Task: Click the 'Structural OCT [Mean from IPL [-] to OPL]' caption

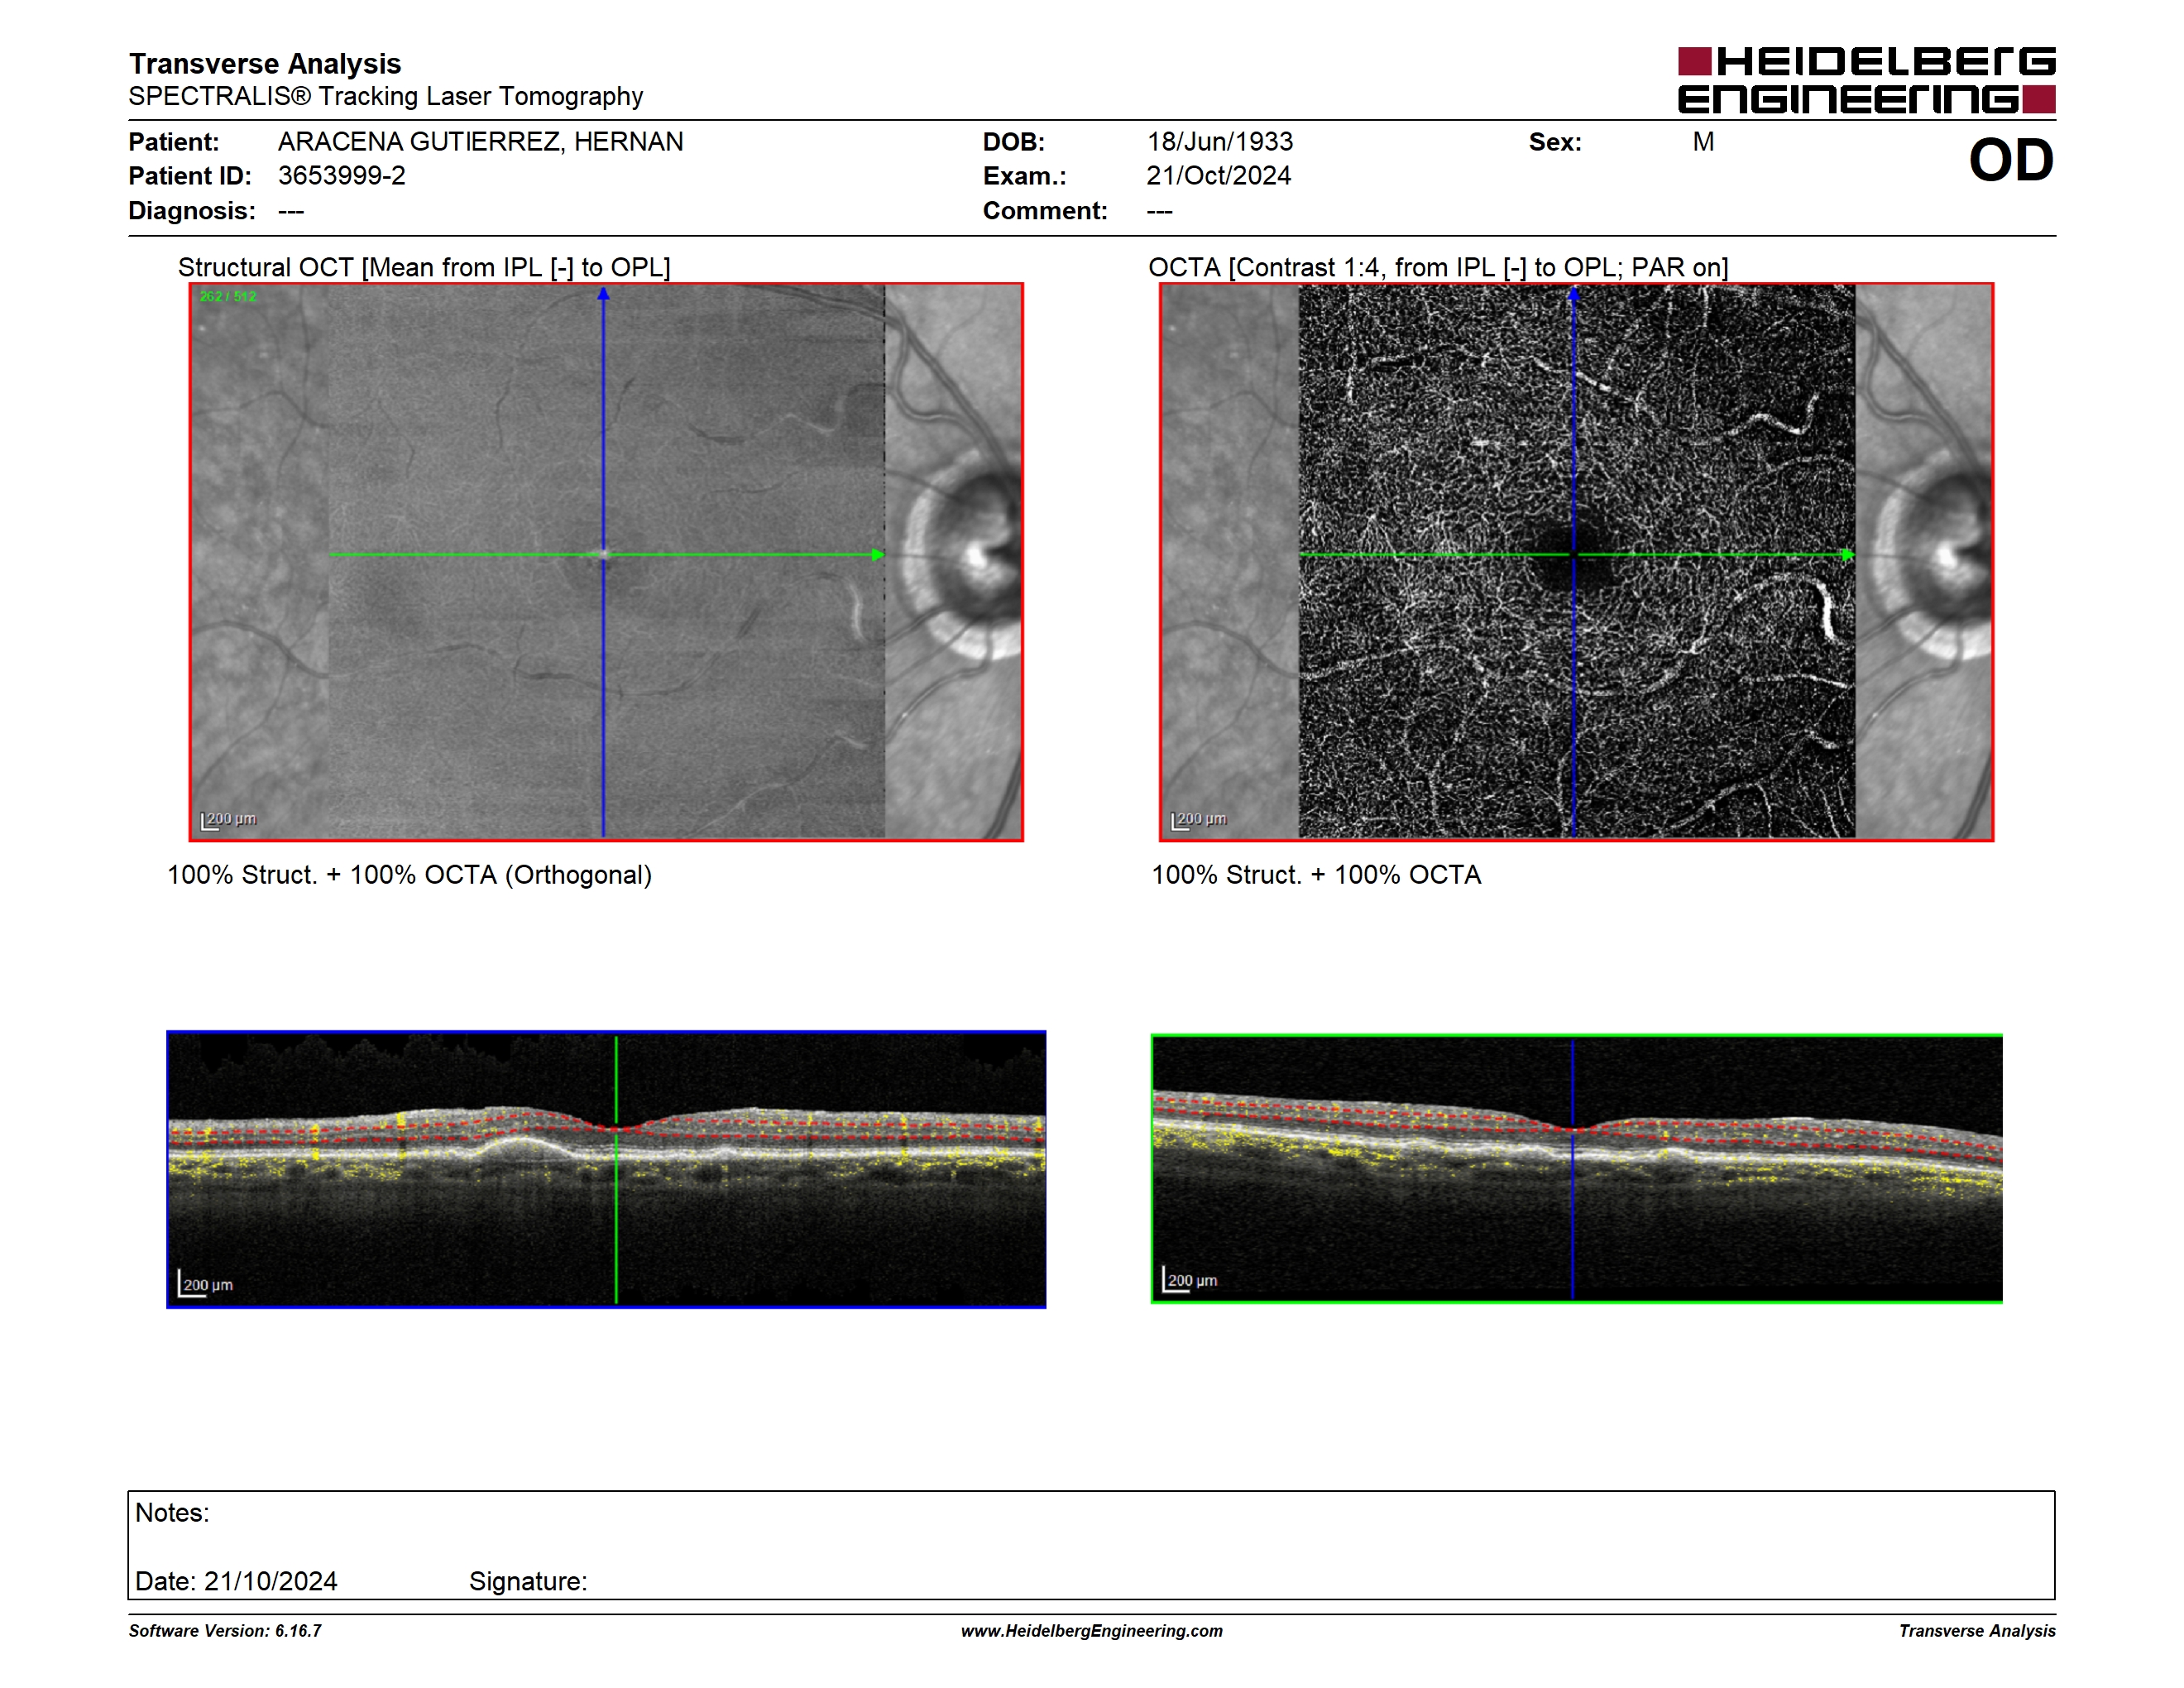Action: pyautogui.click(x=424, y=267)
